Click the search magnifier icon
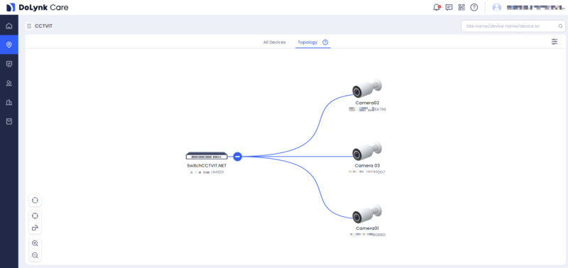The image size is (568, 268). (x=560, y=26)
